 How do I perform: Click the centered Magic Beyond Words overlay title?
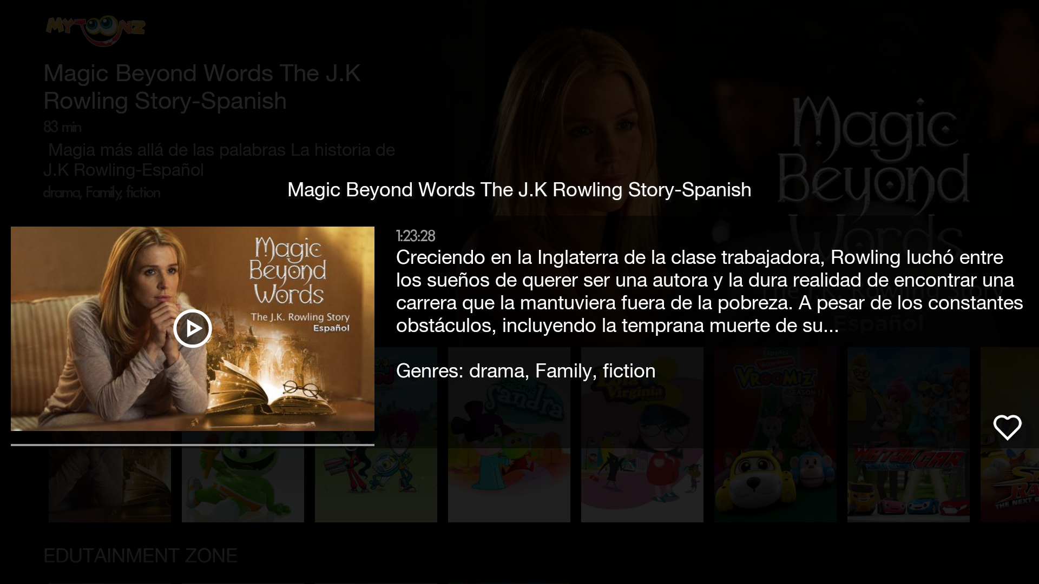pyautogui.click(x=519, y=190)
